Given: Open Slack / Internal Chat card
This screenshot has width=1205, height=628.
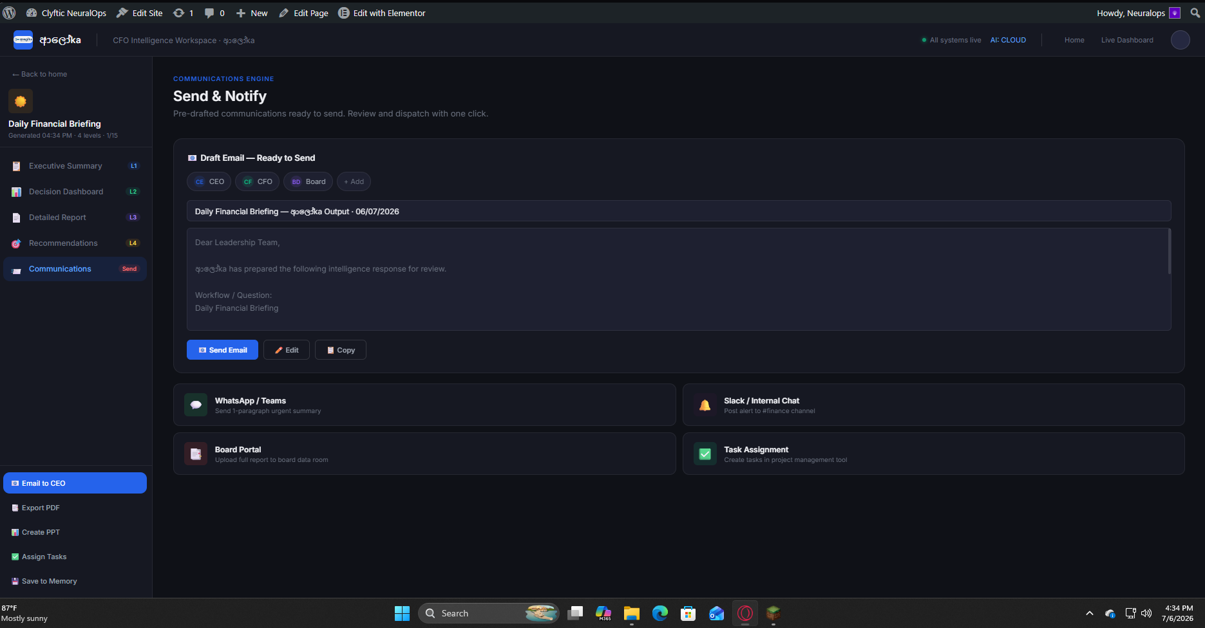Looking at the screenshot, I should tap(934, 405).
